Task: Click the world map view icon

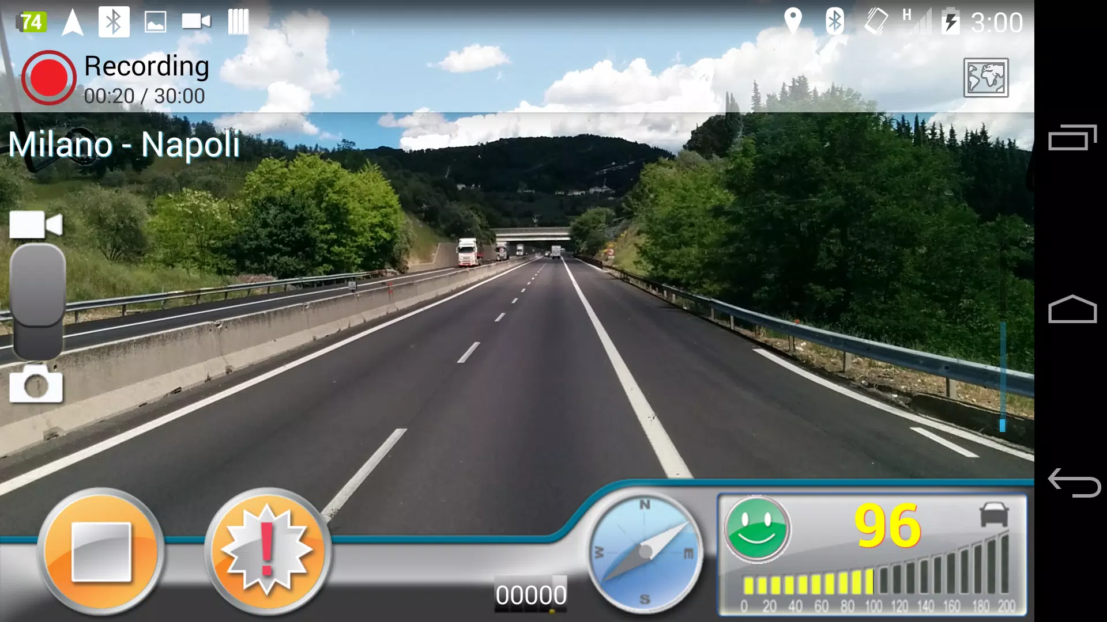Action: tap(985, 77)
